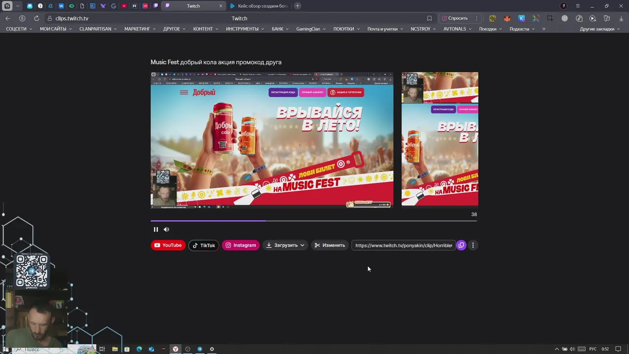Open the tab group counter showing 15

pos(7,6)
